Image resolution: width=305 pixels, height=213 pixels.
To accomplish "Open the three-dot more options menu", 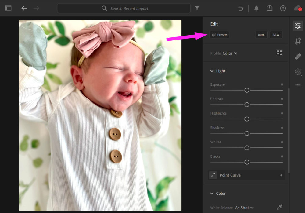I will tap(298, 85).
